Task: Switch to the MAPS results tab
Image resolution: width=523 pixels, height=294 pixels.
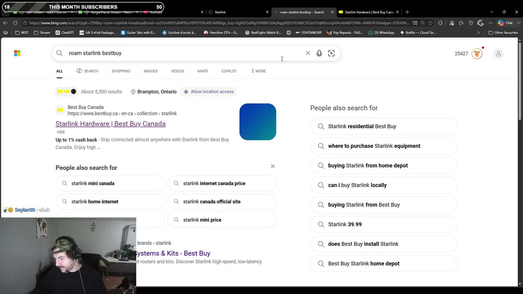Action: [x=203, y=71]
